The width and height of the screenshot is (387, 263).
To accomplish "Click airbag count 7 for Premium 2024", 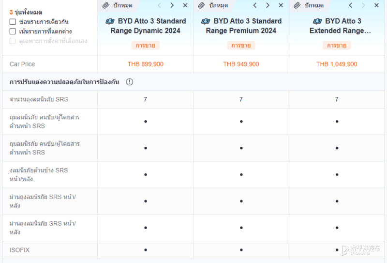I will [x=241, y=99].
